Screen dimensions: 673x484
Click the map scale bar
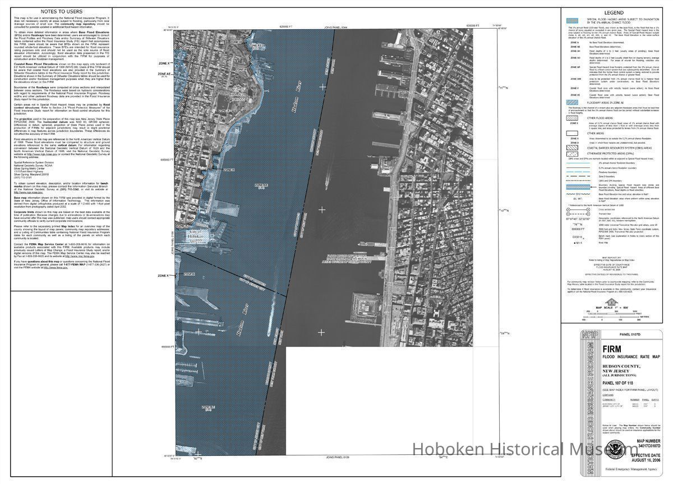[x=613, y=314]
